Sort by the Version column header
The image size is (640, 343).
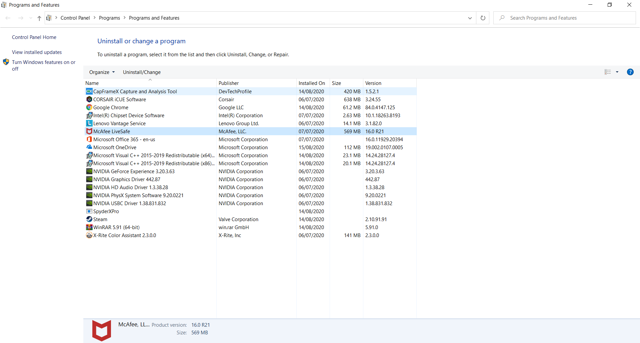pos(390,83)
